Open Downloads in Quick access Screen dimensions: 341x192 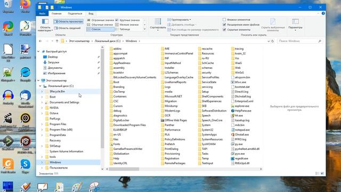click(x=53, y=62)
